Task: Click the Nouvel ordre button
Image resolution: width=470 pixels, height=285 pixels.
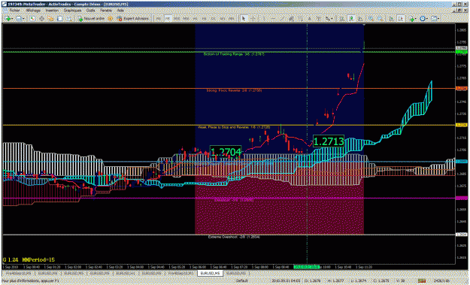Action: click(x=91, y=19)
